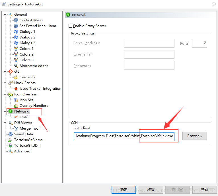Click the Saved Data gear icon
The height and width of the screenshot is (196, 218).
(x=11, y=134)
